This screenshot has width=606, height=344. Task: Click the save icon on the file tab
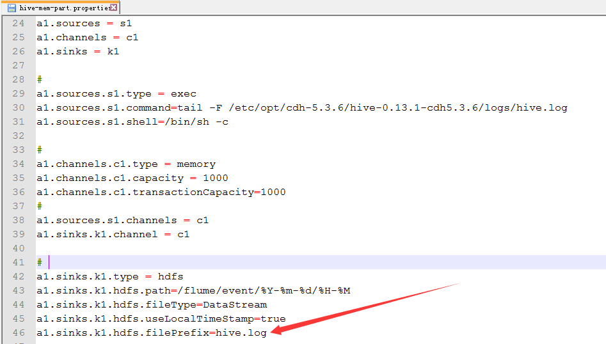(x=12, y=8)
